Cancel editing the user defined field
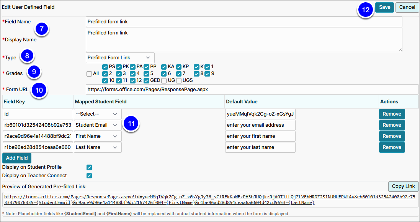Screen dimensions: 420x222 click(407, 7)
